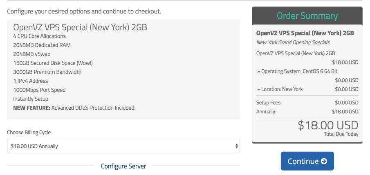Click the Location: New York line
The height and width of the screenshot is (175, 370).
(280, 89)
